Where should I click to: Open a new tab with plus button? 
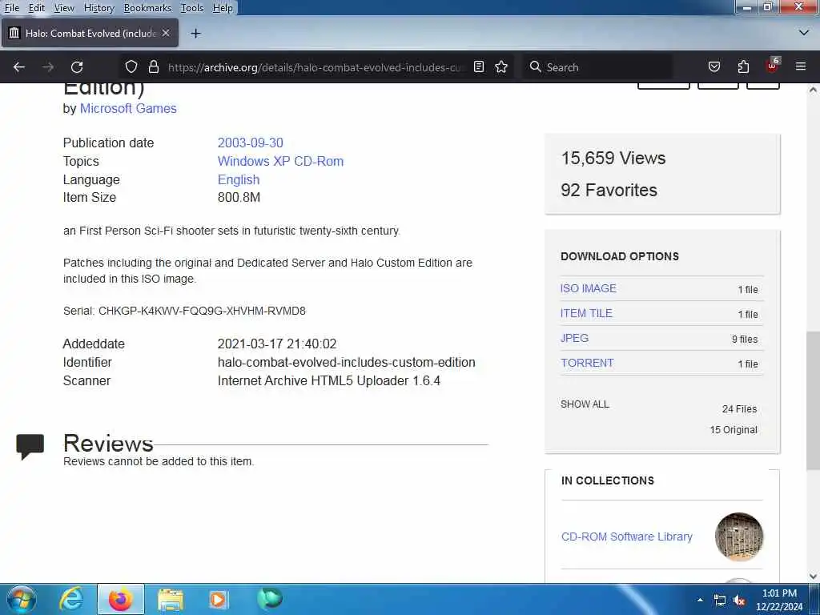pos(195,34)
